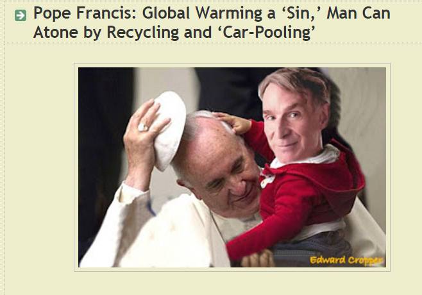Viewport: 422px width, 295px height.
Task: Open the Pope Francis Global Warming headline link
Action: (x=212, y=22)
